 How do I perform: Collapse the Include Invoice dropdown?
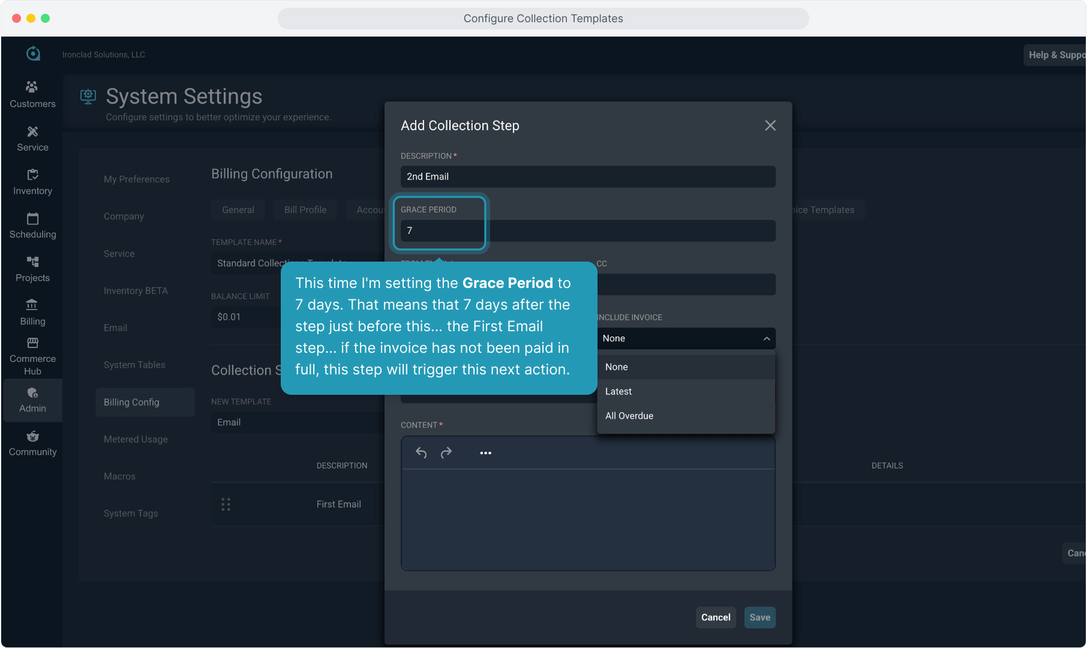(766, 338)
